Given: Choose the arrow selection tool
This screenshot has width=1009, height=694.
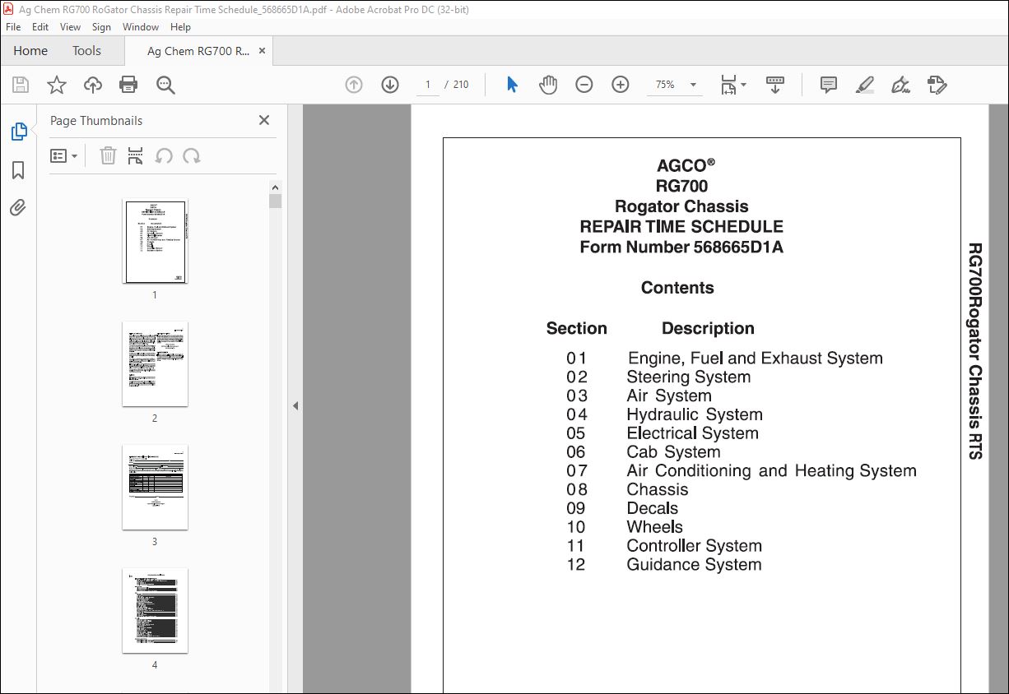Looking at the screenshot, I should [512, 85].
